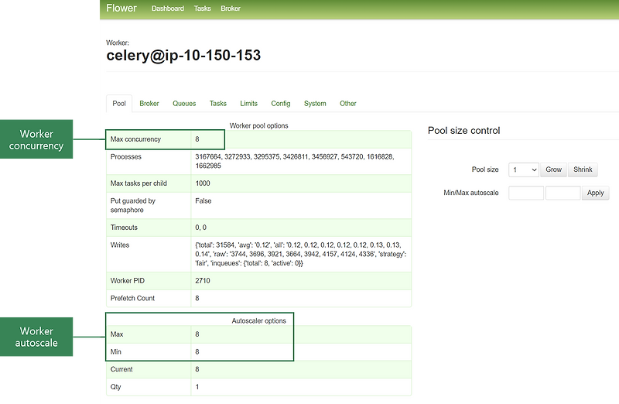Click the Processes row label
Viewport: 619px width, 404px height.
(x=125, y=157)
